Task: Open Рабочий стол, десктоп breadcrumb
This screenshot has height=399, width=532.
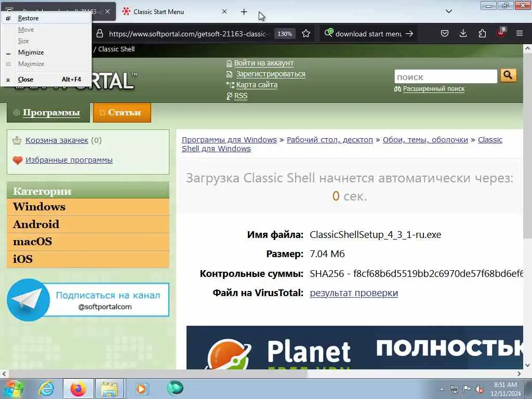Action: coord(330,140)
